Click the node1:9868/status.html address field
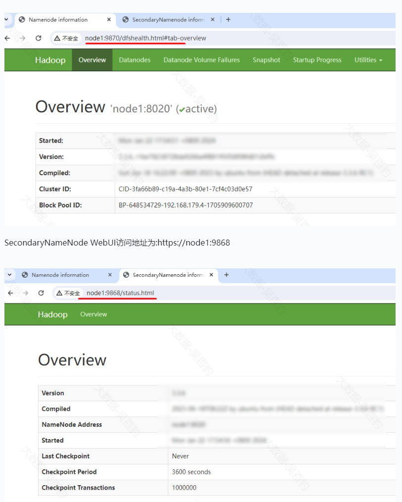This screenshot has height=502, width=402. (120, 293)
